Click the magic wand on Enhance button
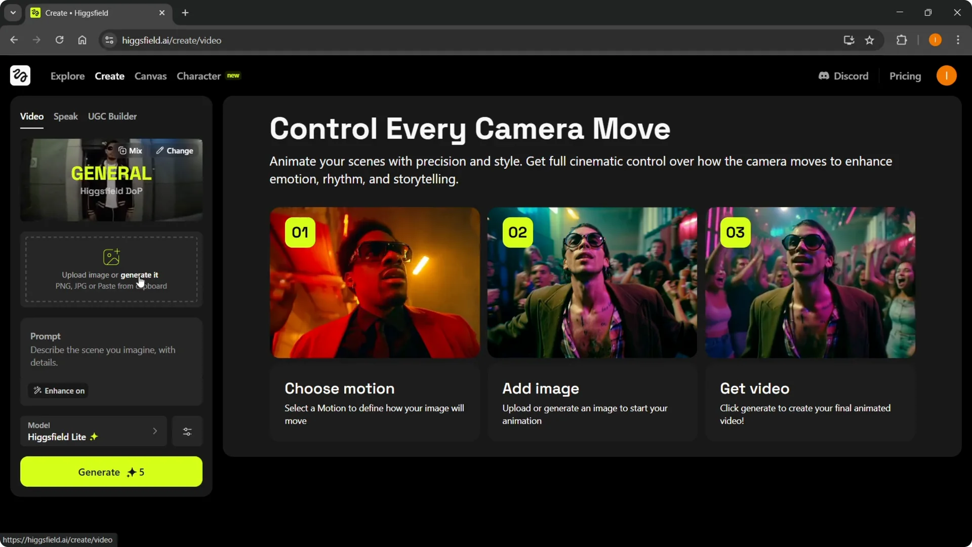 37,390
